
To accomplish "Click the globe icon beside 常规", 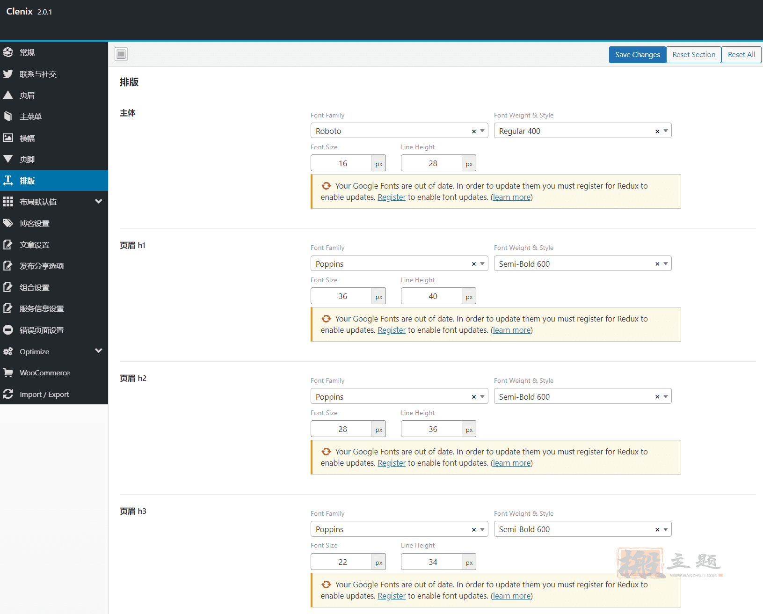I will pos(8,52).
